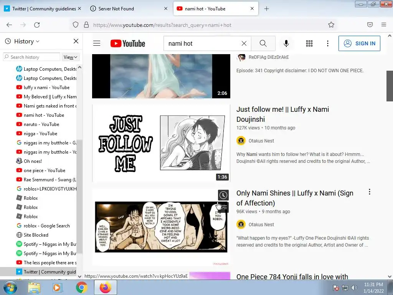The height and width of the screenshot is (295, 393).
Task: Click the Otakus Nest avatar under Just follow me
Action: [x=241, y=141]
